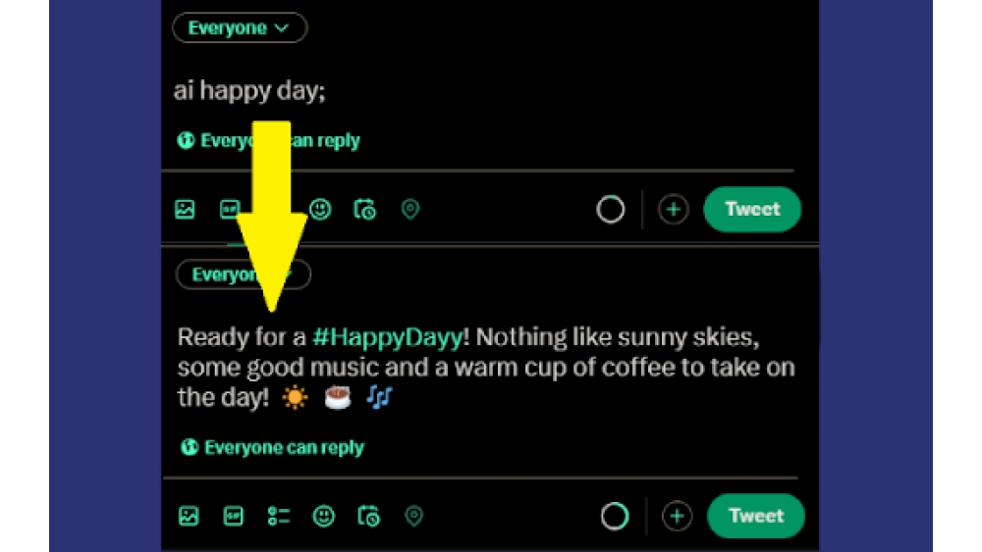
Task: Open the GIF picker in the top composer
Action: pyautogui.click(x=230, y=210)
